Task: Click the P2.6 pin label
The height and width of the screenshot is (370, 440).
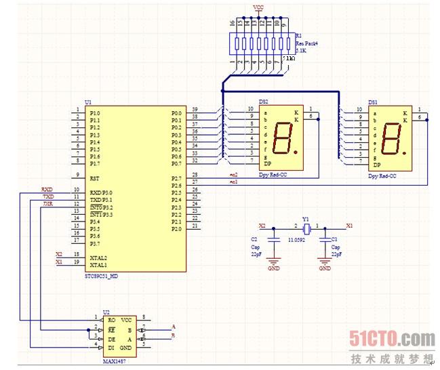Action: 176,186
